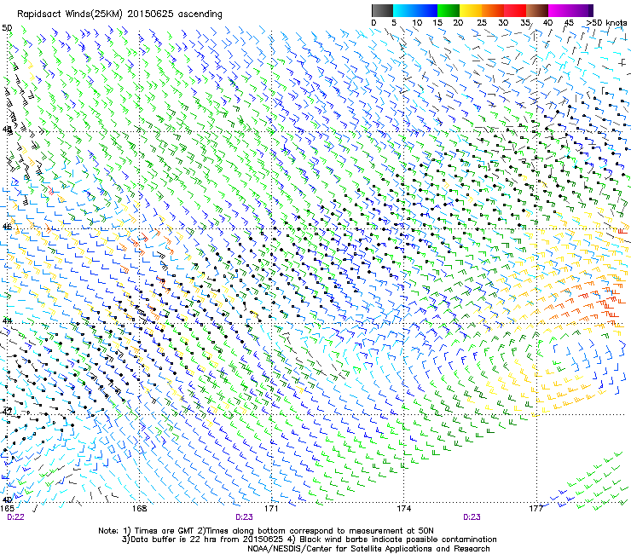Click the latitude axis label '44'

7,321
